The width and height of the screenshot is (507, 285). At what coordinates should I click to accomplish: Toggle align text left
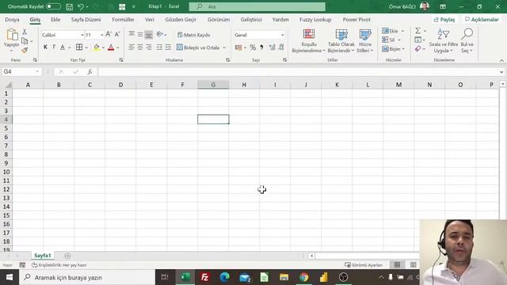(132, 47)
